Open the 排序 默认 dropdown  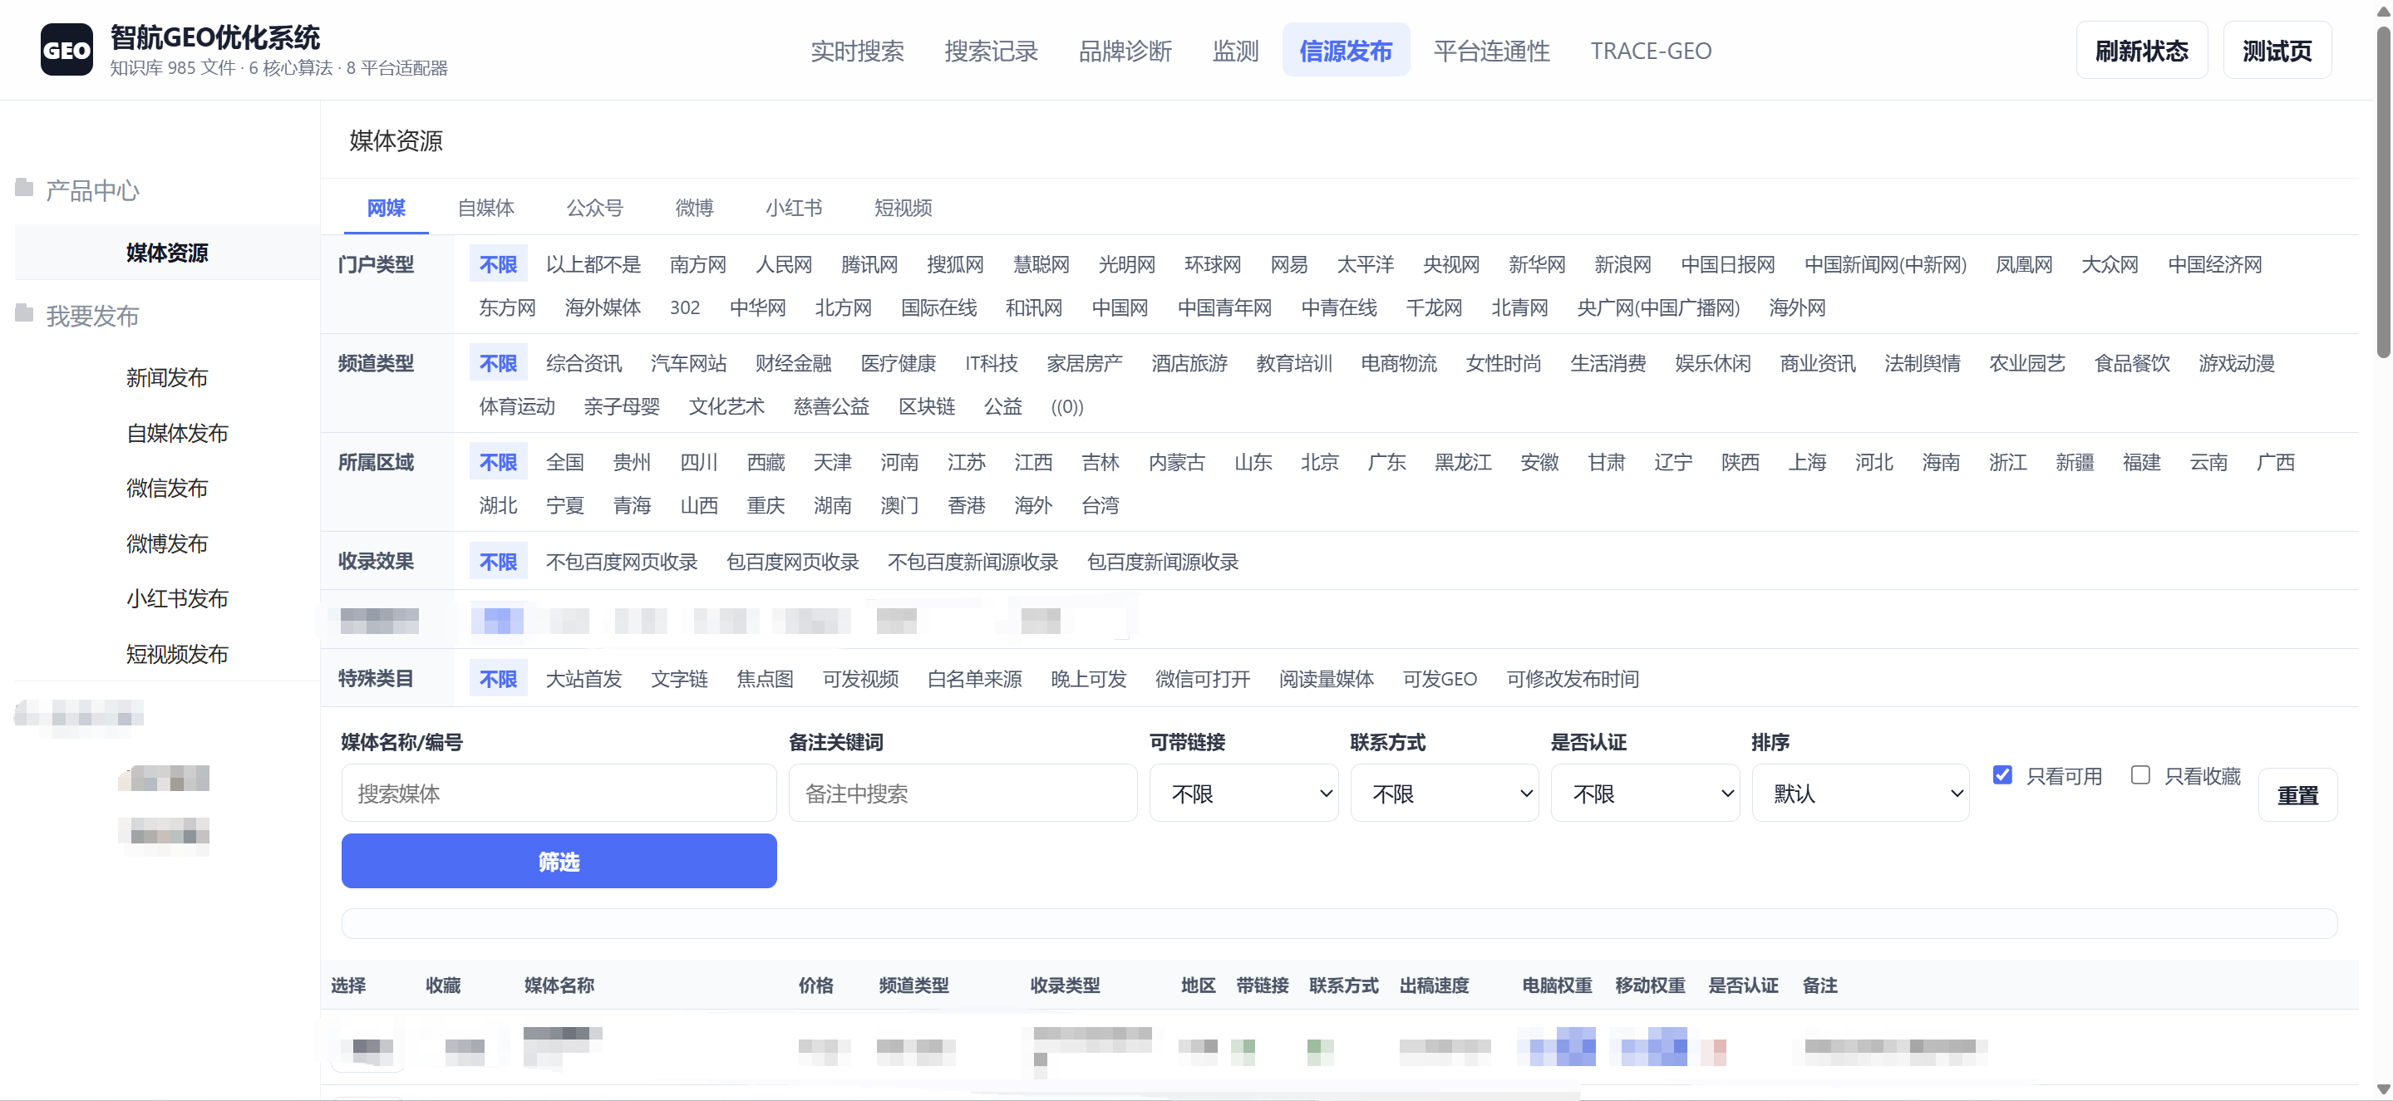(1859, 793)
